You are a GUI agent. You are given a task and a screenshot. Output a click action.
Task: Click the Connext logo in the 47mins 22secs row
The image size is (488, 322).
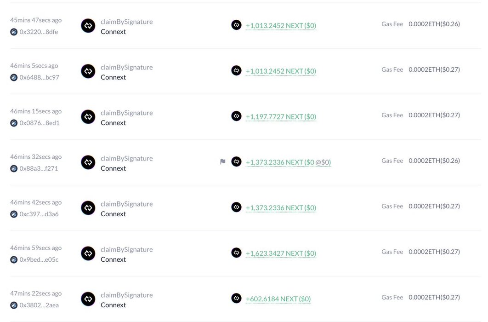coord(88,299)
